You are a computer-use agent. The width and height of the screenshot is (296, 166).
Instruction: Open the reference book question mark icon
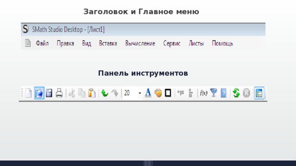coord(223,93)
